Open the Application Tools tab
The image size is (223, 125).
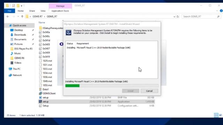60,11
